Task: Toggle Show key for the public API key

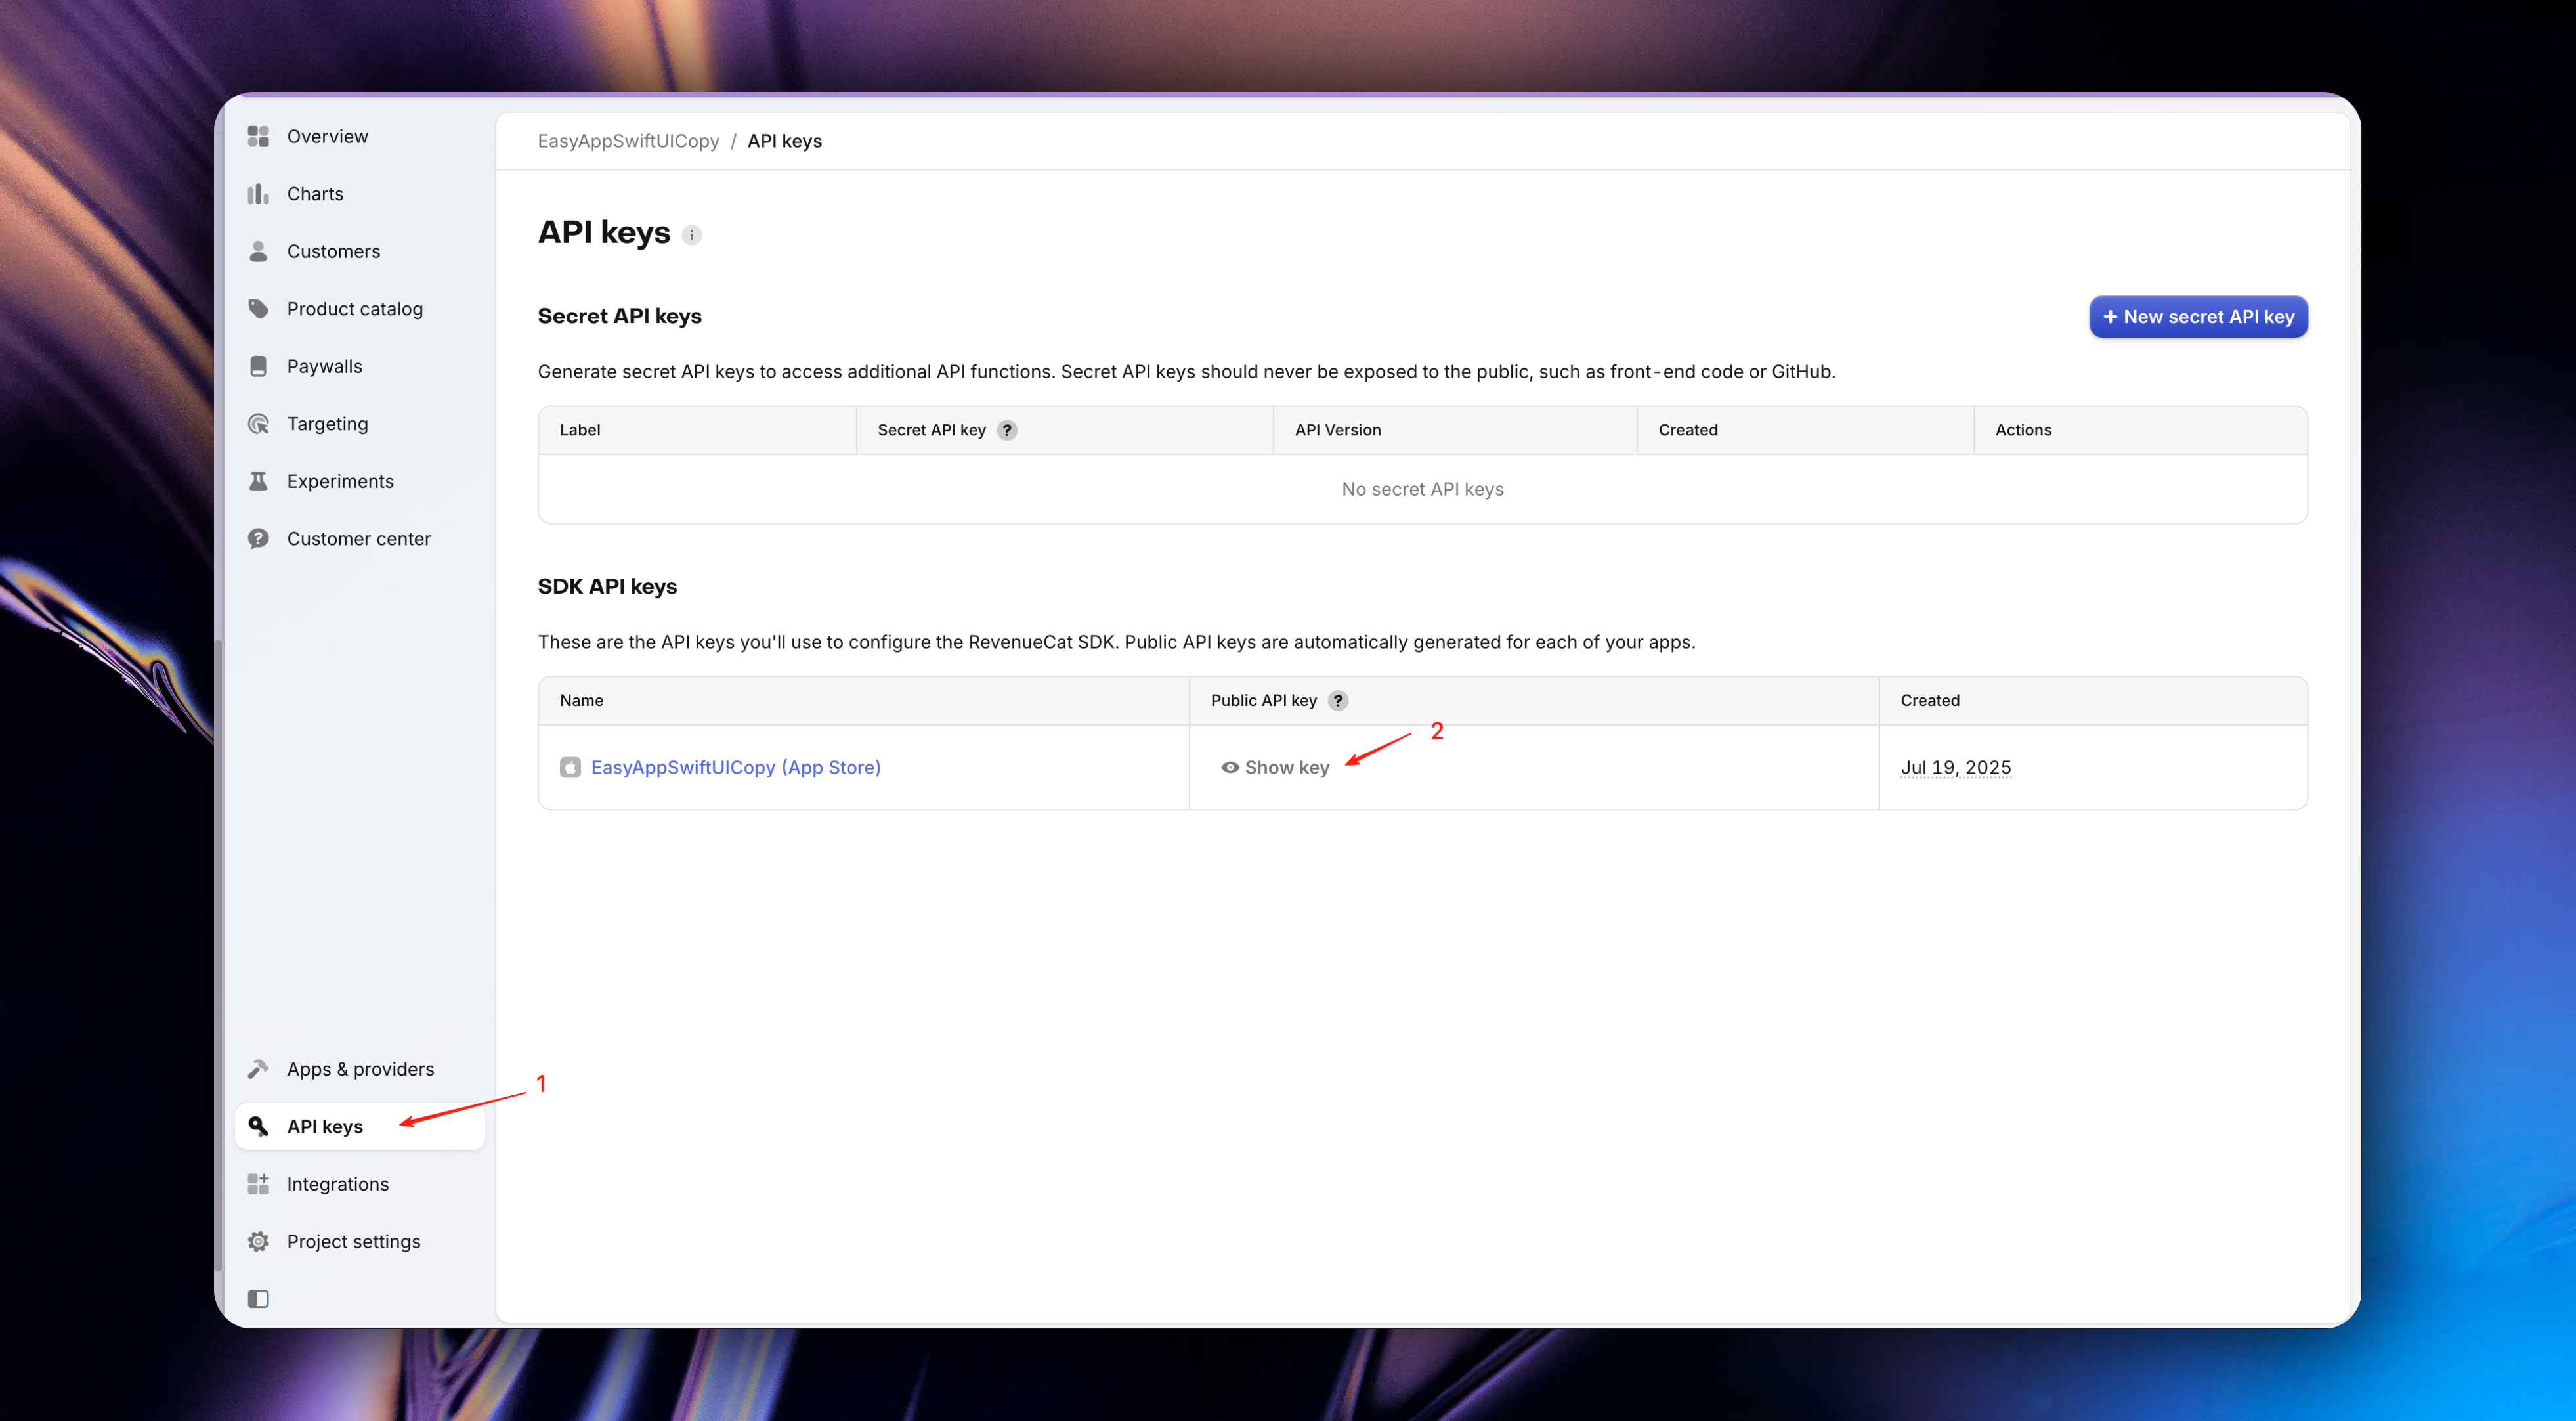Action: tap(1275, 767)
